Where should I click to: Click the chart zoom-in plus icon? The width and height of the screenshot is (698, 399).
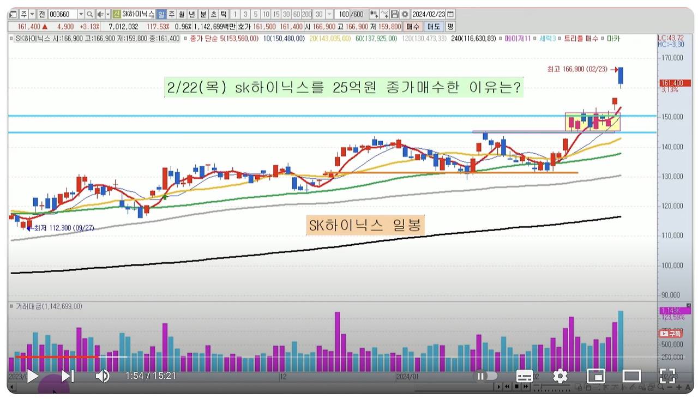pos(679,386)
